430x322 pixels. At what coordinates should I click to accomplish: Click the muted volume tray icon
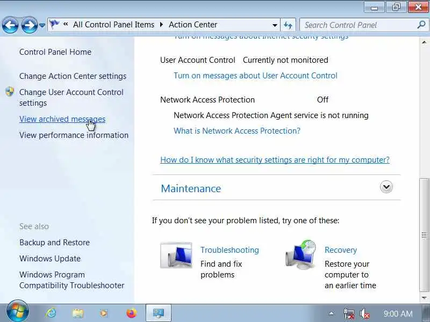coord(364,313)
